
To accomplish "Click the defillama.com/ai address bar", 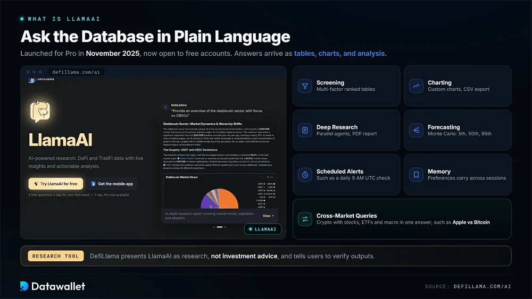I will click(76, 72).
